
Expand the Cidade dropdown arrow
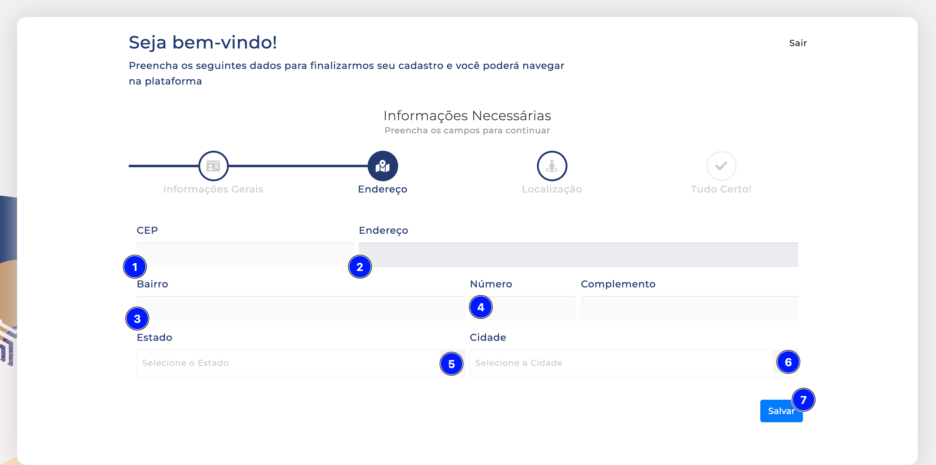pos(785,363)
